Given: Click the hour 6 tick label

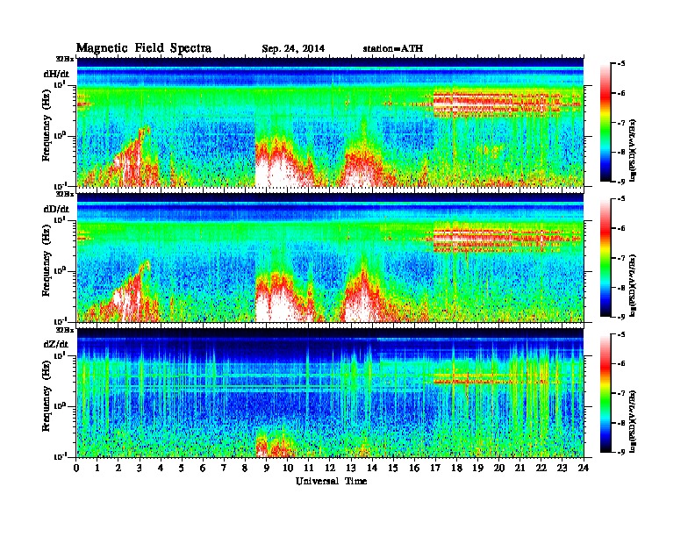Looking at the screenshot, I should (x=203, y=468).
